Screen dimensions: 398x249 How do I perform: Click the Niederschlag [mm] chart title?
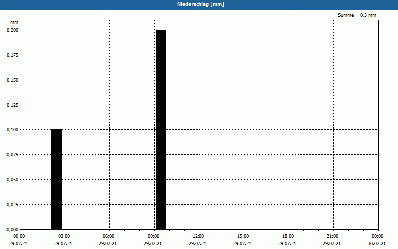pos(200,4)
